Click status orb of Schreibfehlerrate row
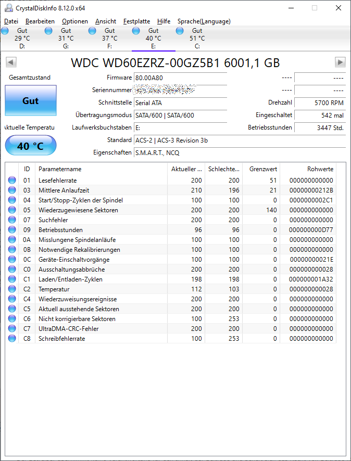Screen dimensions: 351x461 [12, 339]
